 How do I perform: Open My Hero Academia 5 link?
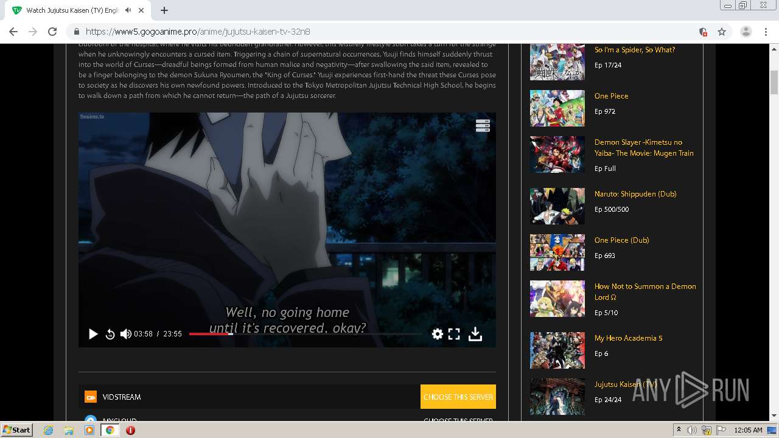coord(628,338)
